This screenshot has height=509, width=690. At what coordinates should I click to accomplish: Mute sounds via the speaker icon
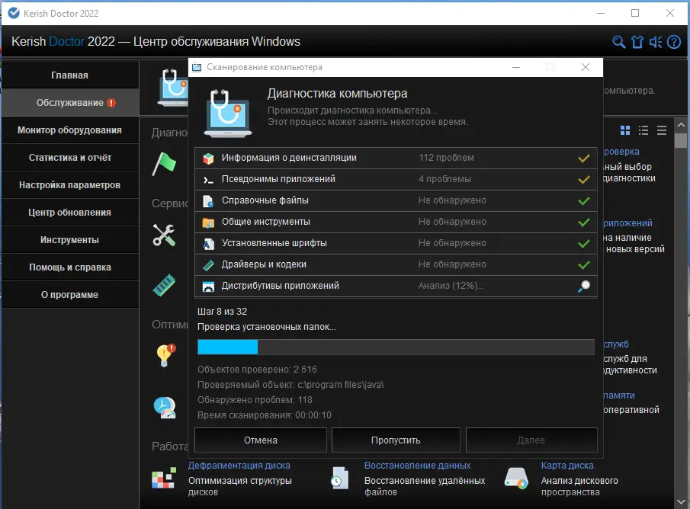tap(656, 42)
